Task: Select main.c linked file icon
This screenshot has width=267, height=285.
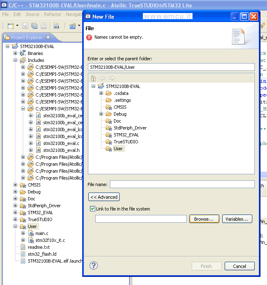Action: pyautogui.click(x=31, y=233)
